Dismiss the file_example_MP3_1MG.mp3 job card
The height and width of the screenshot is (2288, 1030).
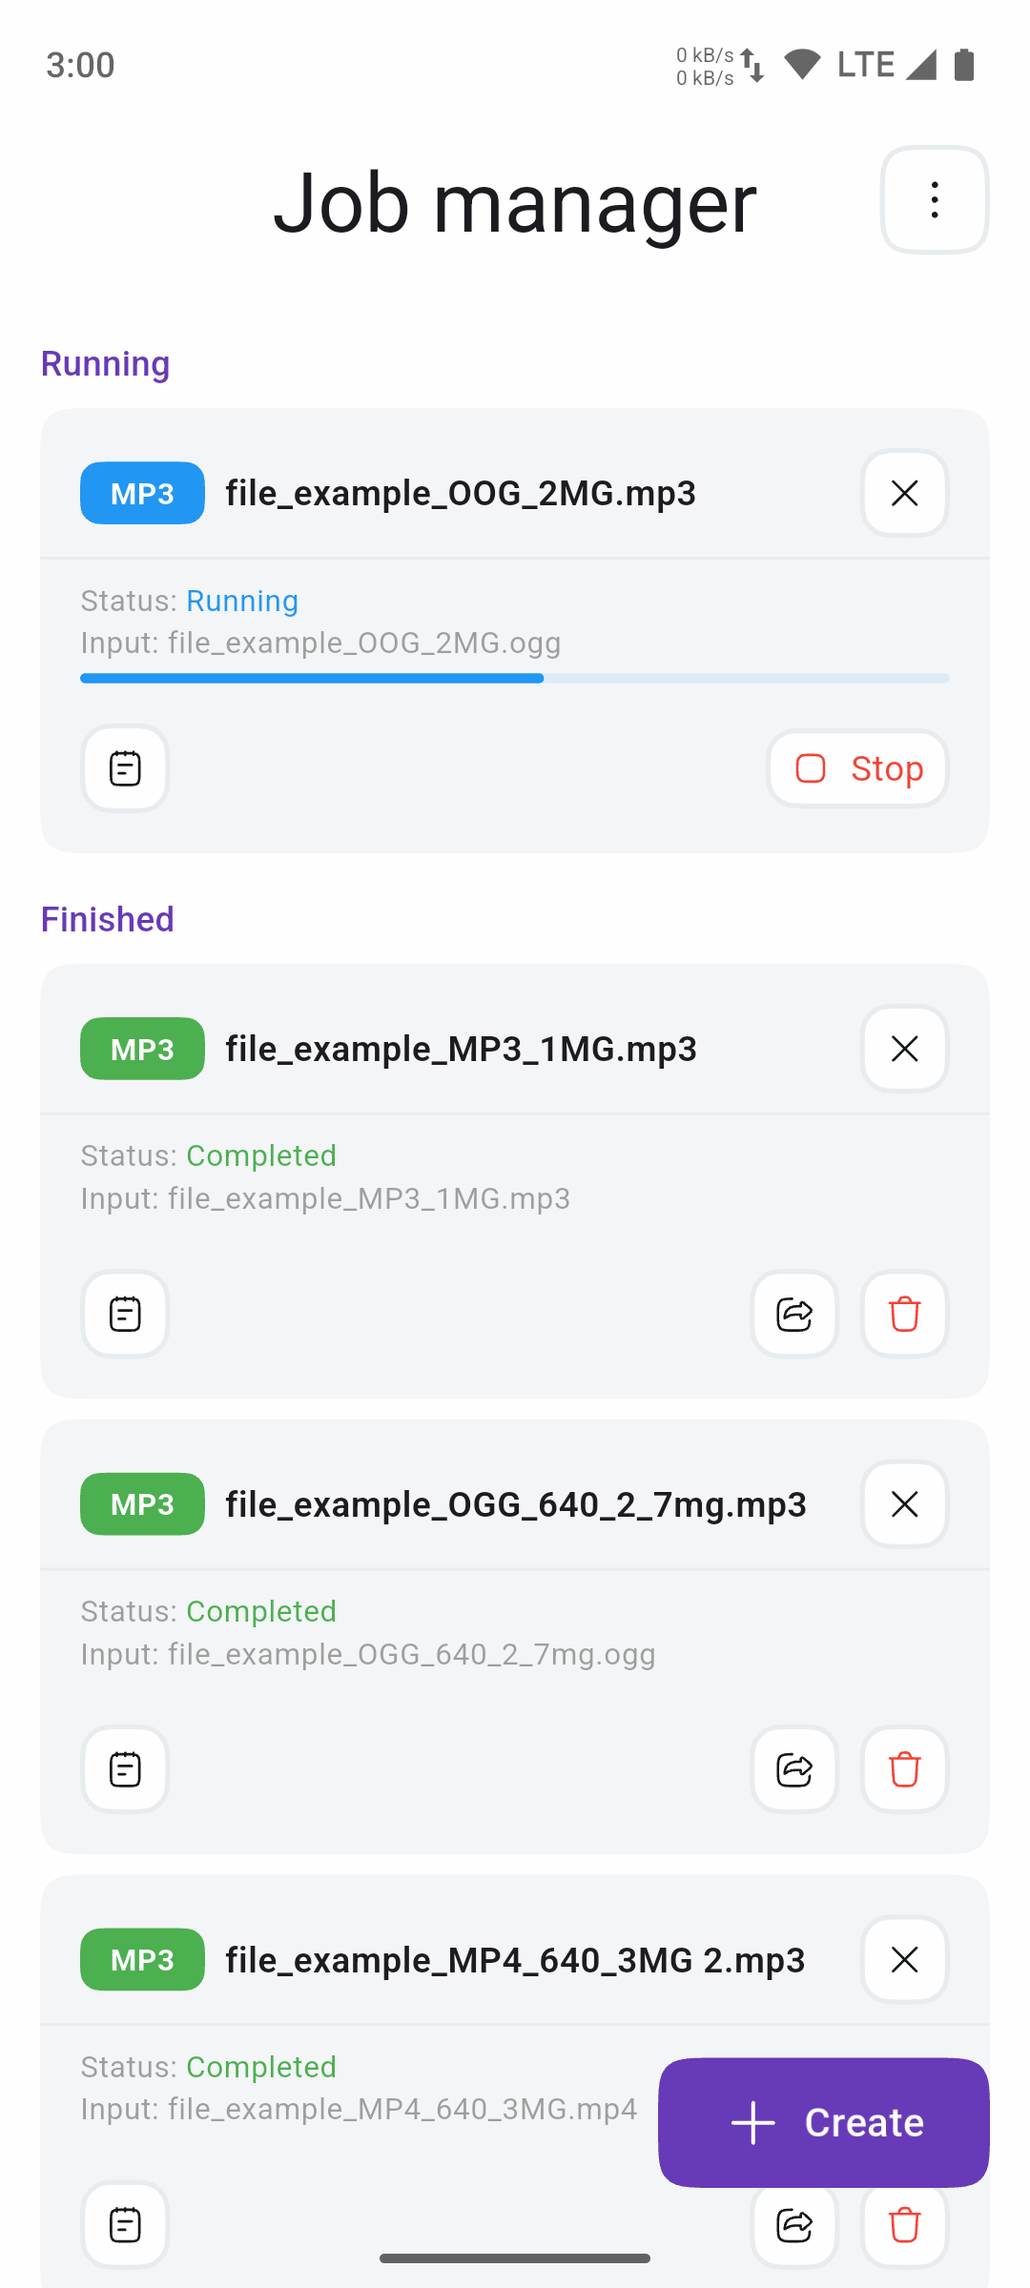[x=905, y=1049]
